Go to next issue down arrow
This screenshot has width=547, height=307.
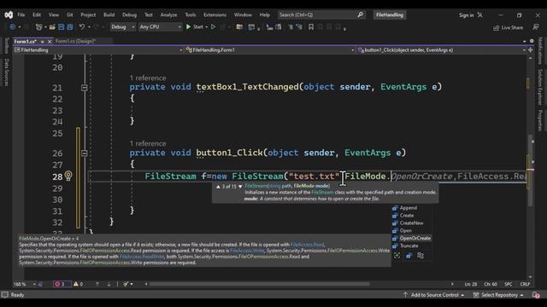click(x=109, y=284)
